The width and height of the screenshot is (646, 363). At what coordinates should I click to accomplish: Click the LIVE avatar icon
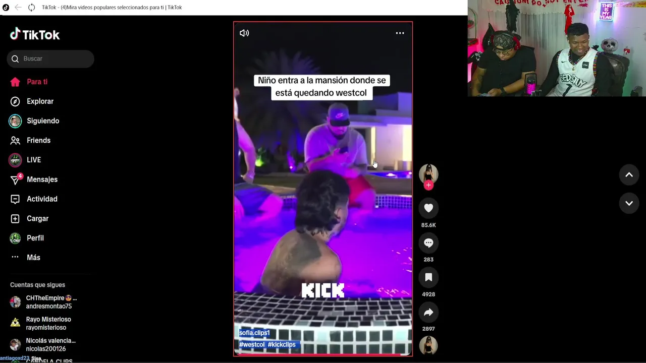15,160
